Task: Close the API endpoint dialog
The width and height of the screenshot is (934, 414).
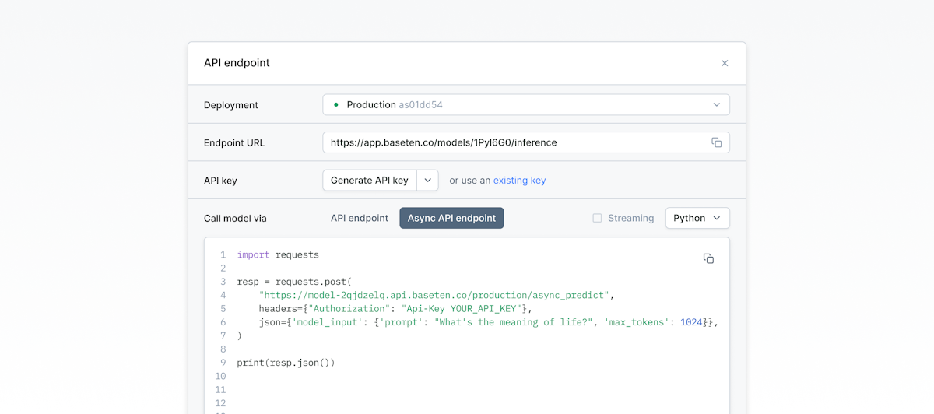Action: click(x=725, y=63)
